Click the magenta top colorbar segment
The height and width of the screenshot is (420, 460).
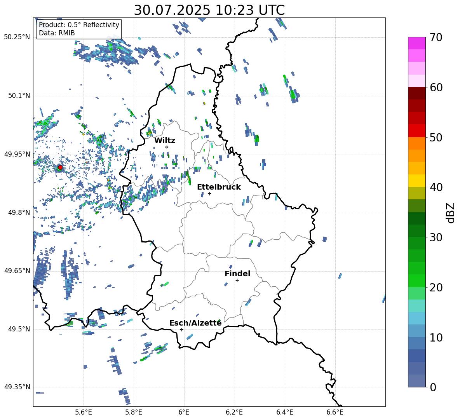tap(417, 43)
